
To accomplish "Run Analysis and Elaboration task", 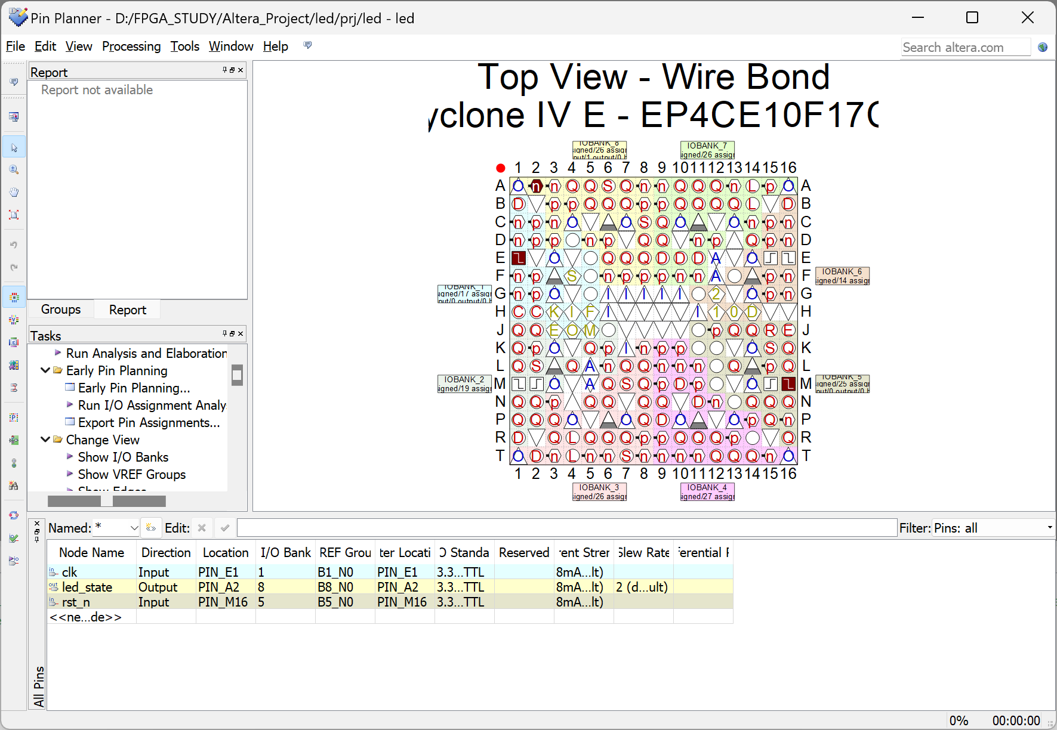I will pos(146,353).
